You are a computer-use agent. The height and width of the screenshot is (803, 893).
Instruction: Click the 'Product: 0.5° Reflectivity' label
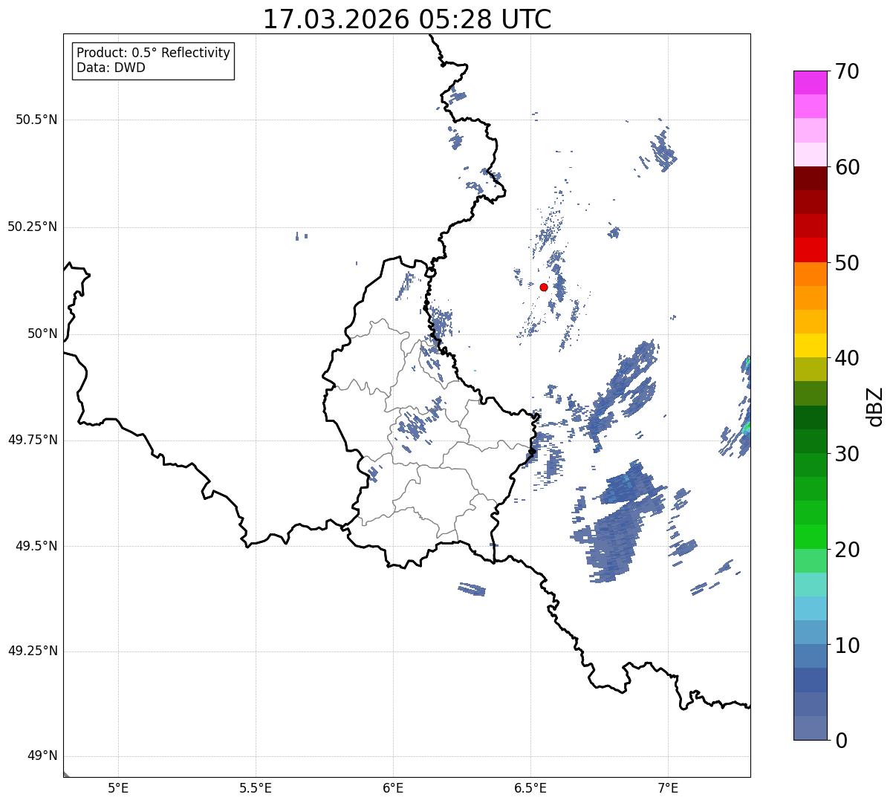(x=153, y=53)
